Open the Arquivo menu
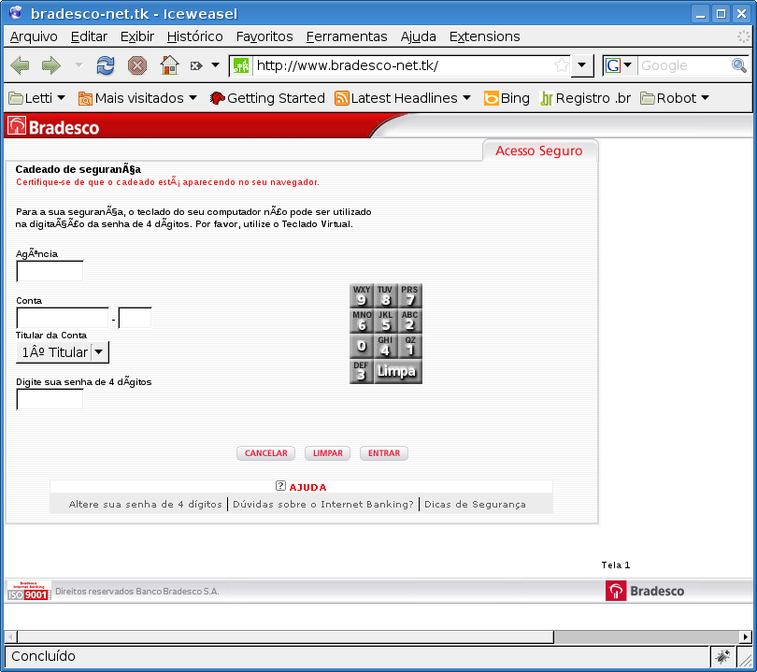The image size is (757, 672). [34, 36]
